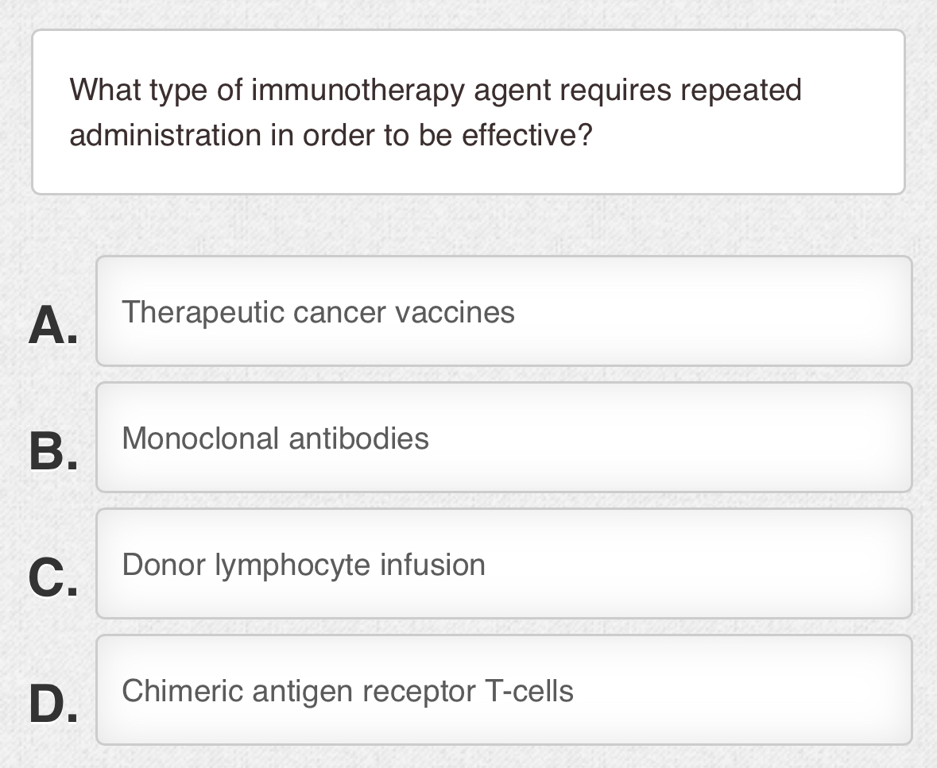Click the Therapeutic cancer vaccines text

pos(318,311)
